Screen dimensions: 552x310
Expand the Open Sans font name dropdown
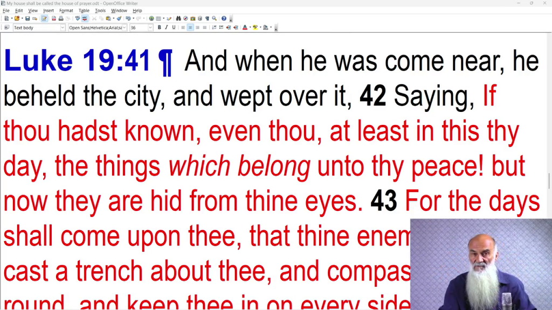[125, 27]
